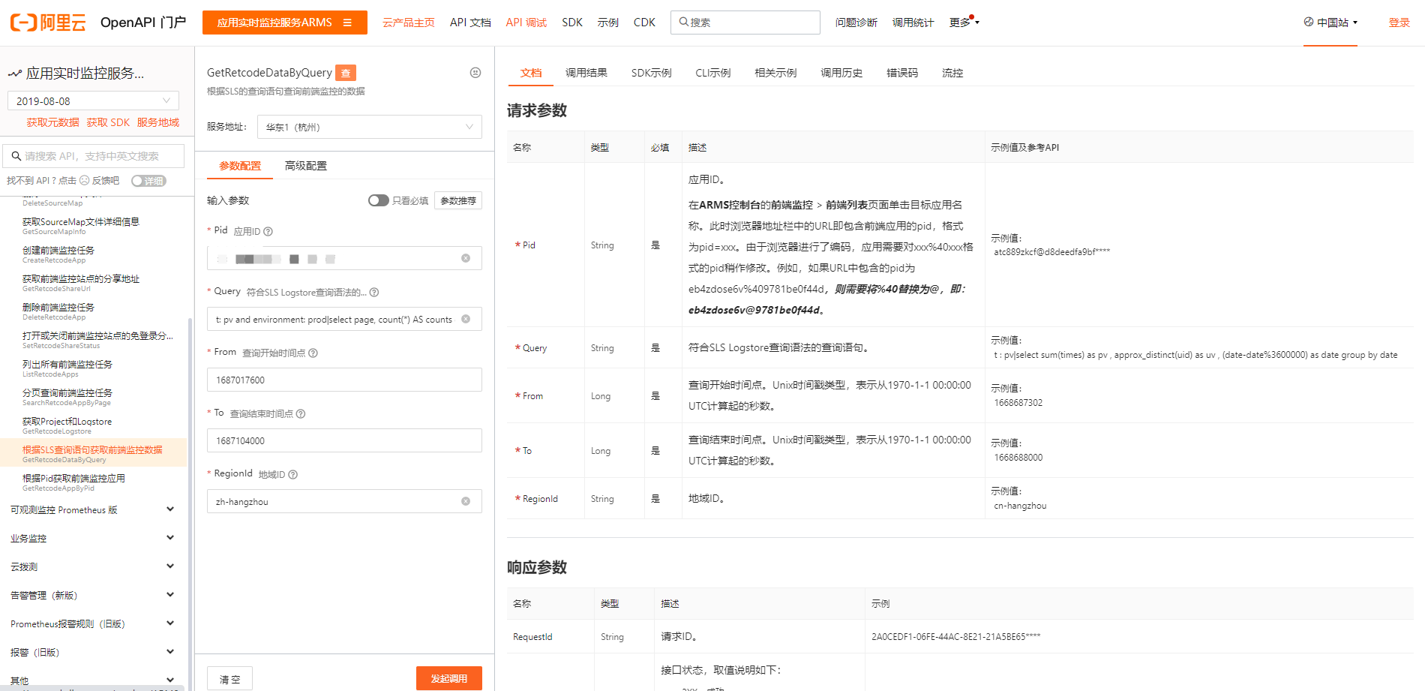
Task: Click 服务地域 link
Action: tap(158, 122)
